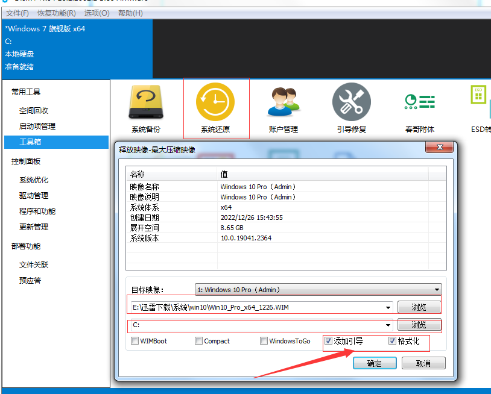Screen dimensions: 491x394
Task: Select 程序和功能 in the sidebar
Action: (x=37, y=211)
